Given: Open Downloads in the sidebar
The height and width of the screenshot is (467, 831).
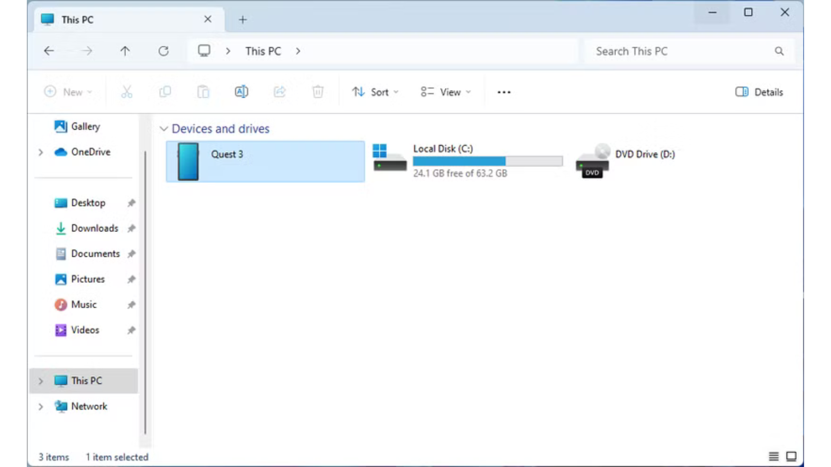Looking at the screenshot, I should click(94, 228).
